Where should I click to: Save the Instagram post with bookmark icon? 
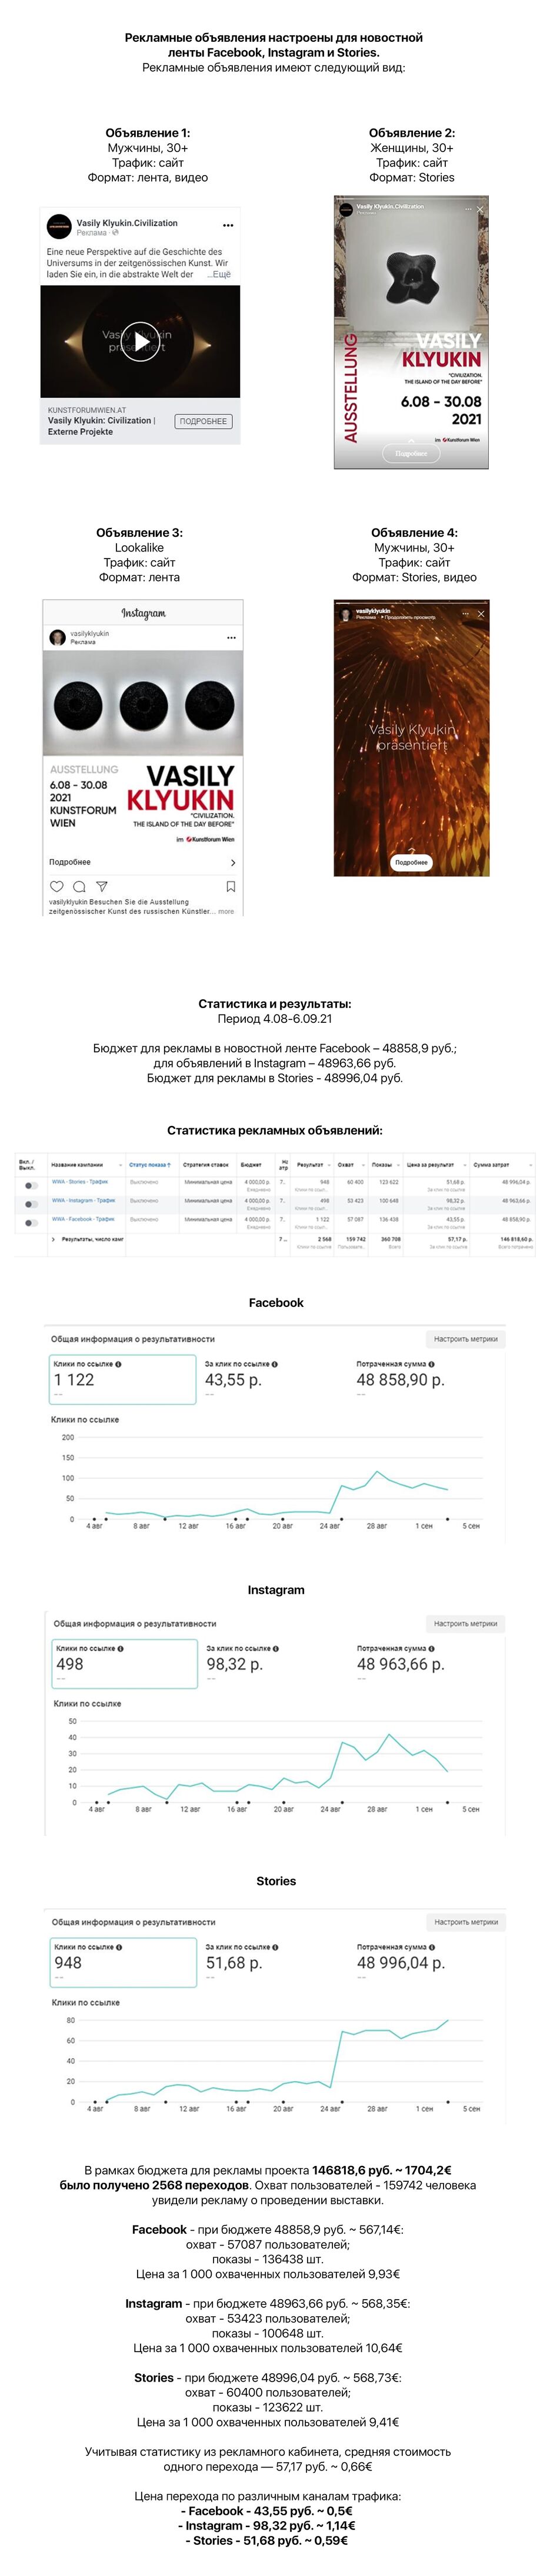click(231, 886)
